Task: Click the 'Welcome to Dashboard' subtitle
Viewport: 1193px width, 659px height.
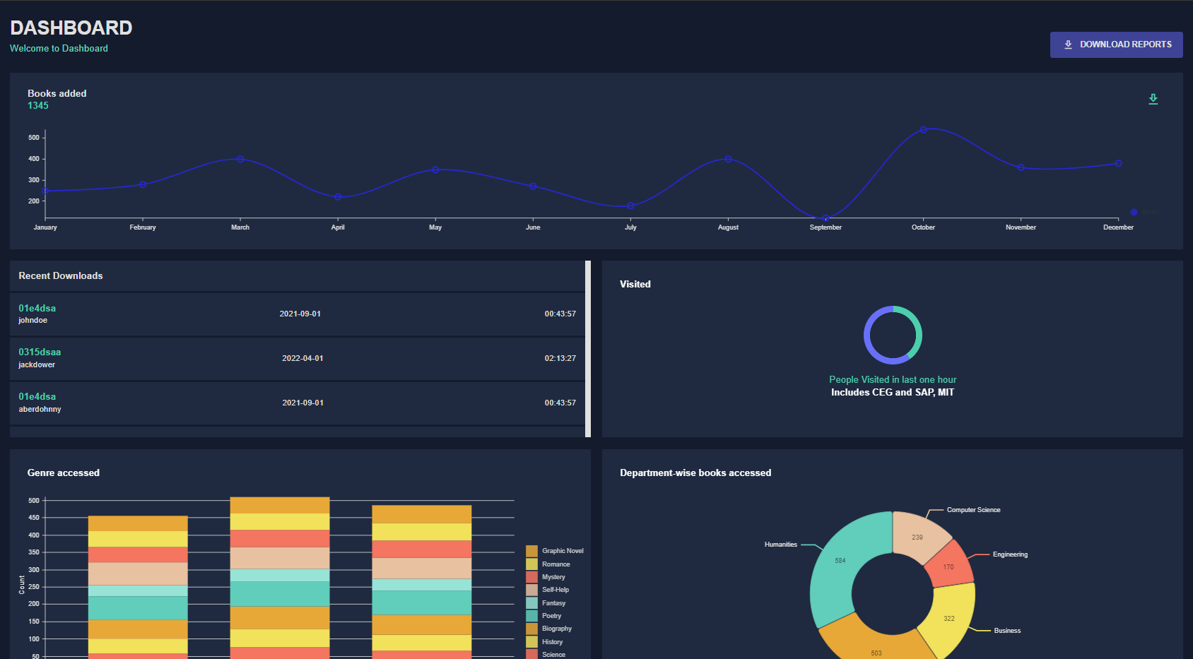Action: coord(59,49)
